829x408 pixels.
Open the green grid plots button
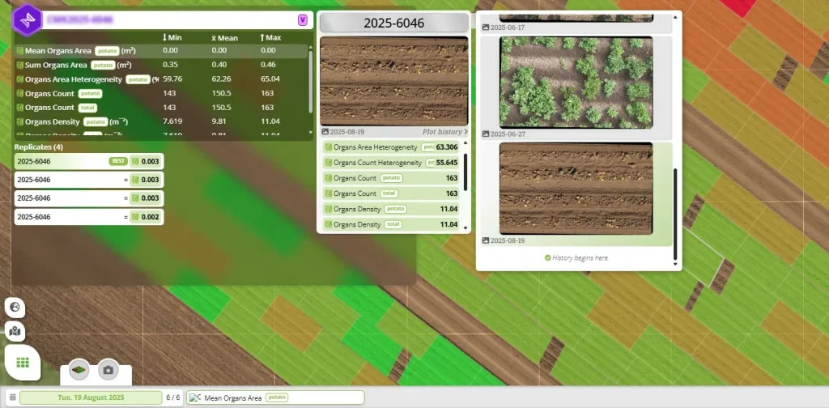coord(22,363)
